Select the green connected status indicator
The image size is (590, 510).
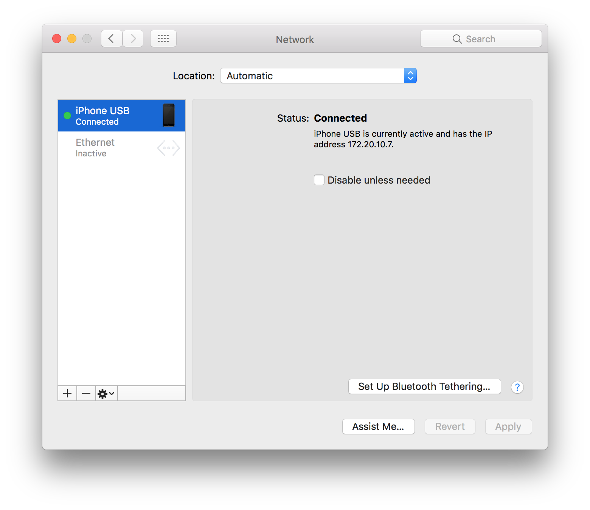(67, 116)
